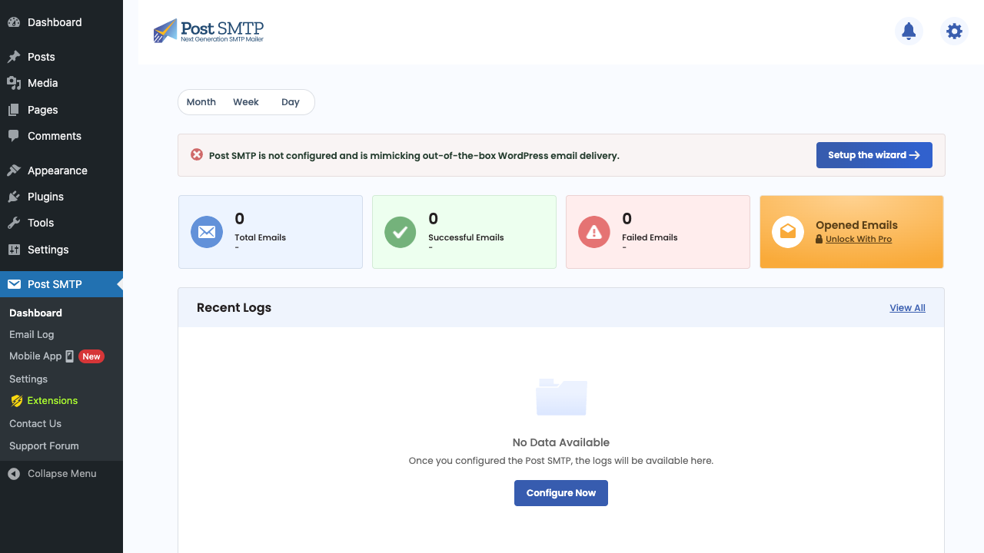Image resolution: width=984 pixels, height=553 pixels.
Task: Click the Pages icon in sidebar
Action: coord(14,110)
